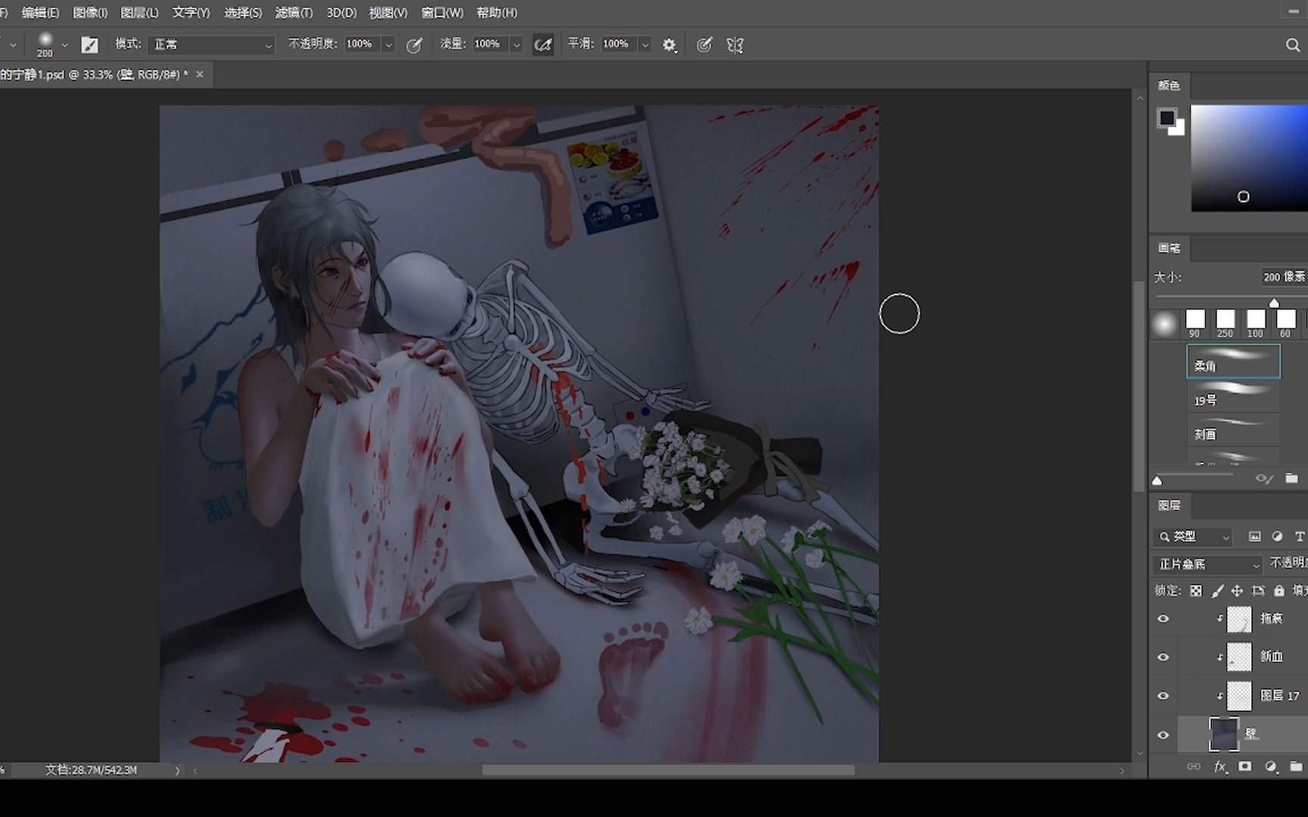Enable airbrush-style build-up icon

543,45
